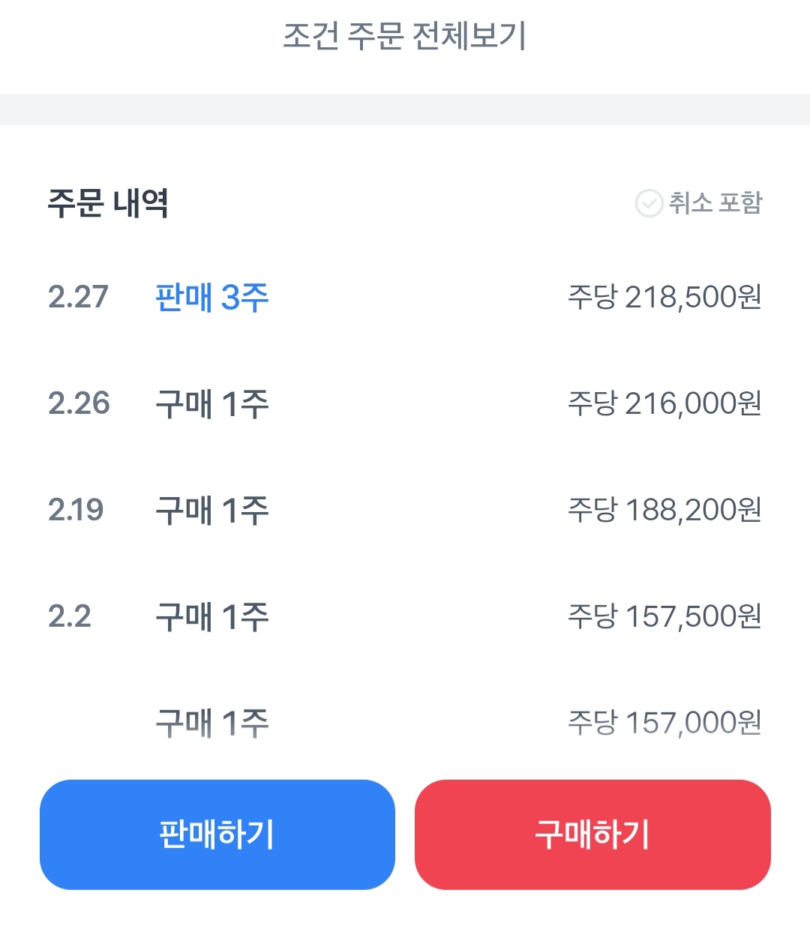The height and width of the screenshot is (944, 810).
Task: Open the order priced 주당 157,000원
Action: click(405, 724)
